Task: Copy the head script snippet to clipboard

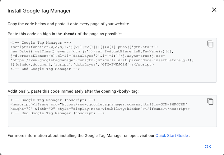Action: [x=210, y=44]
